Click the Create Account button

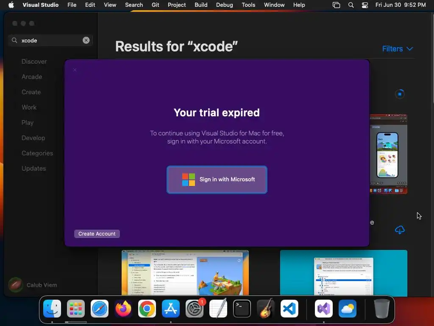click(97, 234)
